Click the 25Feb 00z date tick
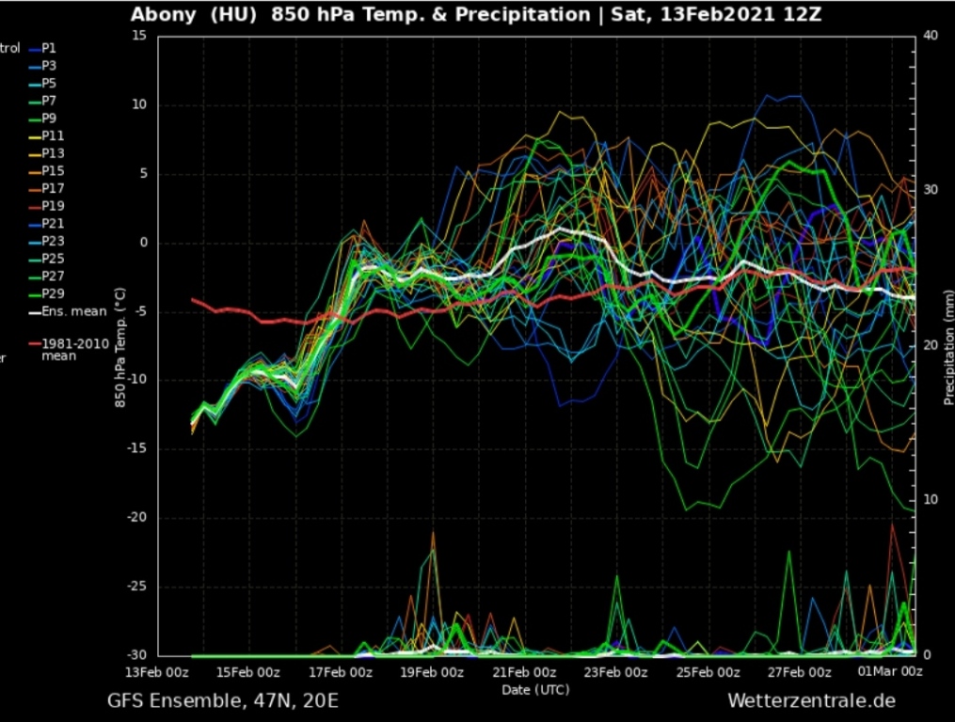Screen dimensions: 955x722 (x=708, y=672)
